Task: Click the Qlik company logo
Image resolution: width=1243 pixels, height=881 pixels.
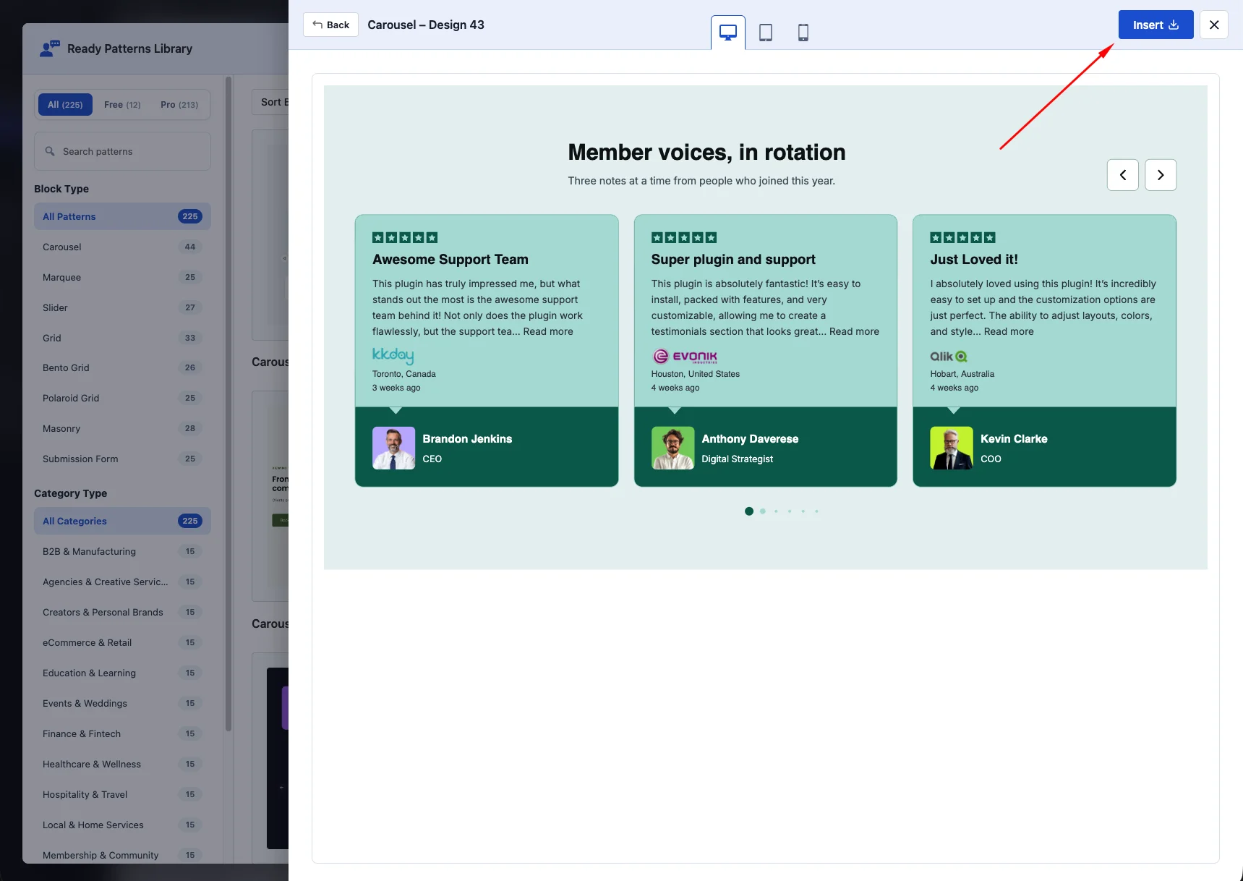Action: point(949,356)
